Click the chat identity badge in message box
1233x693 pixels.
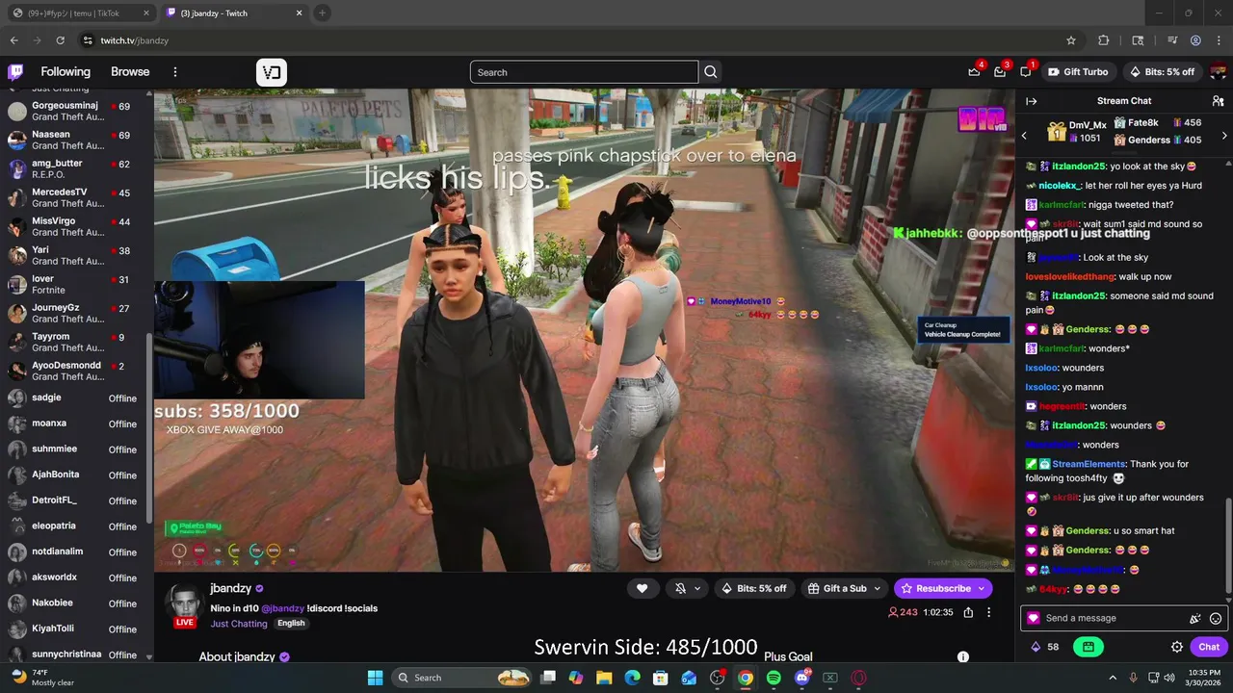[1034, 618]
